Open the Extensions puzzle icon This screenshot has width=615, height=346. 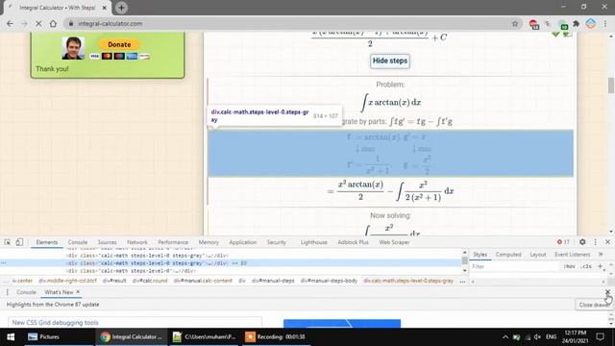577,23
